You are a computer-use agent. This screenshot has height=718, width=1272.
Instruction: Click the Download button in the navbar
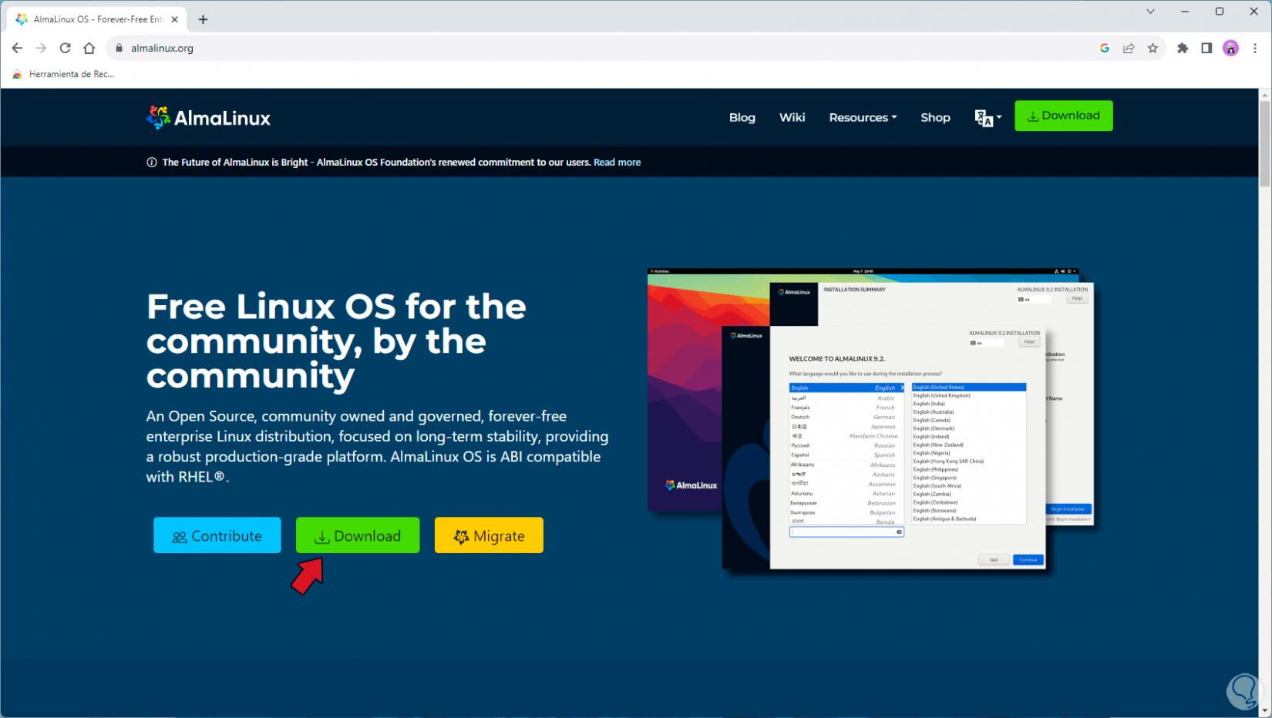[x=1063, y=116]
